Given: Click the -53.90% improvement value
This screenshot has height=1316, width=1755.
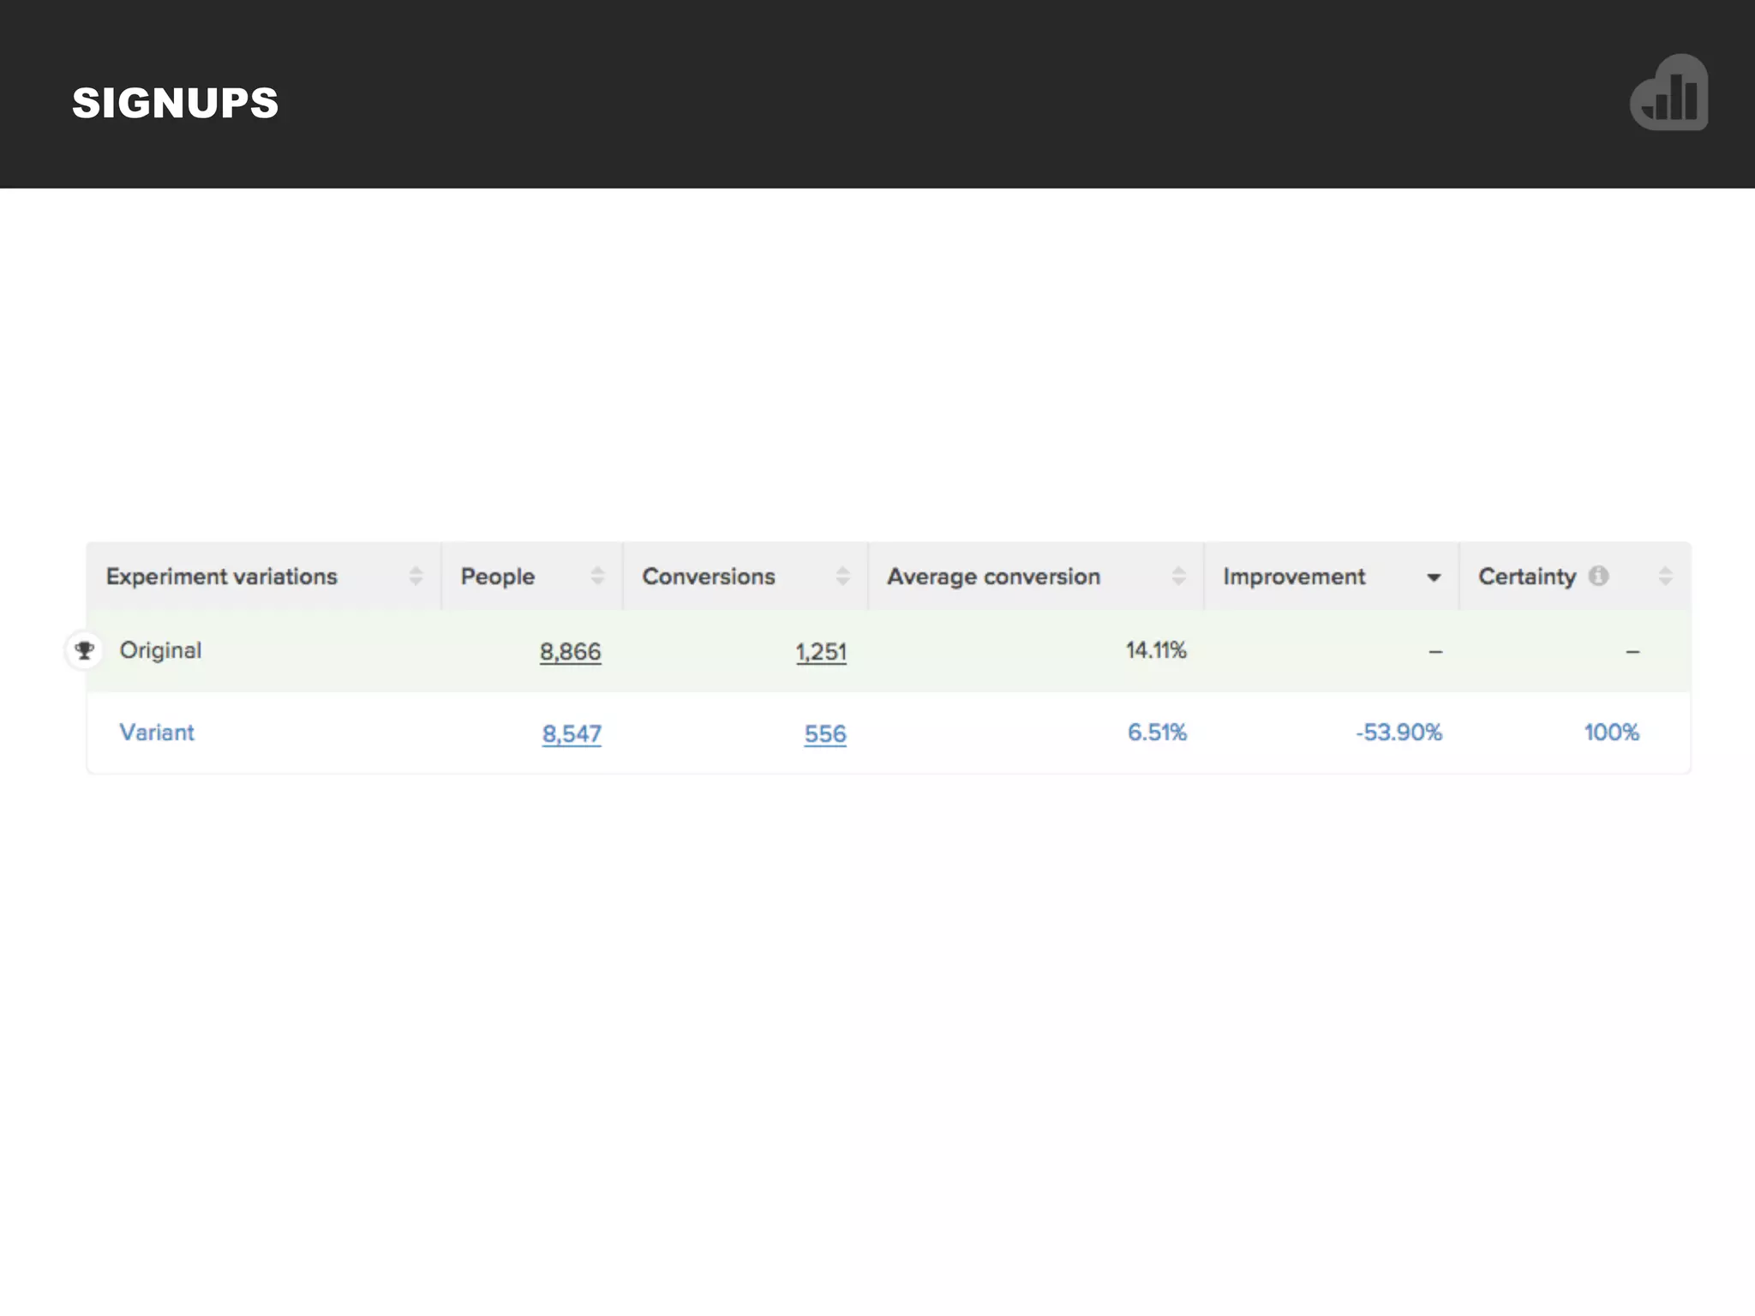Looking at the screenshot, I should point(1399,733).
